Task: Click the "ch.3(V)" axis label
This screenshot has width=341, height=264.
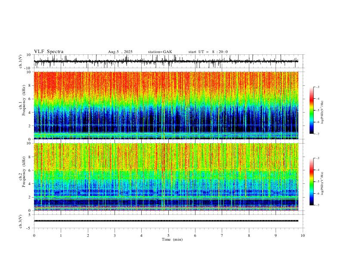Action: coord(21,221)
